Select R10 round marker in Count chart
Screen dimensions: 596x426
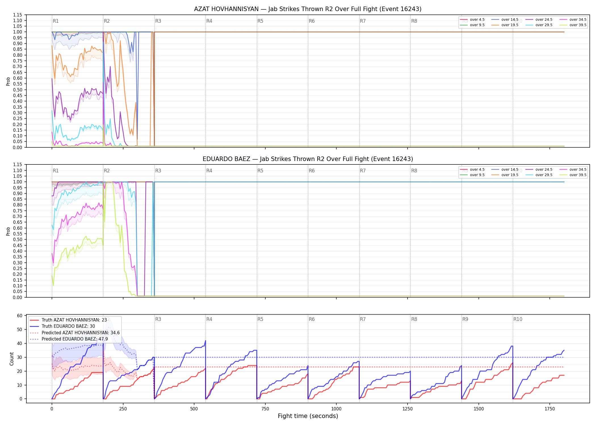coord(518,319)
